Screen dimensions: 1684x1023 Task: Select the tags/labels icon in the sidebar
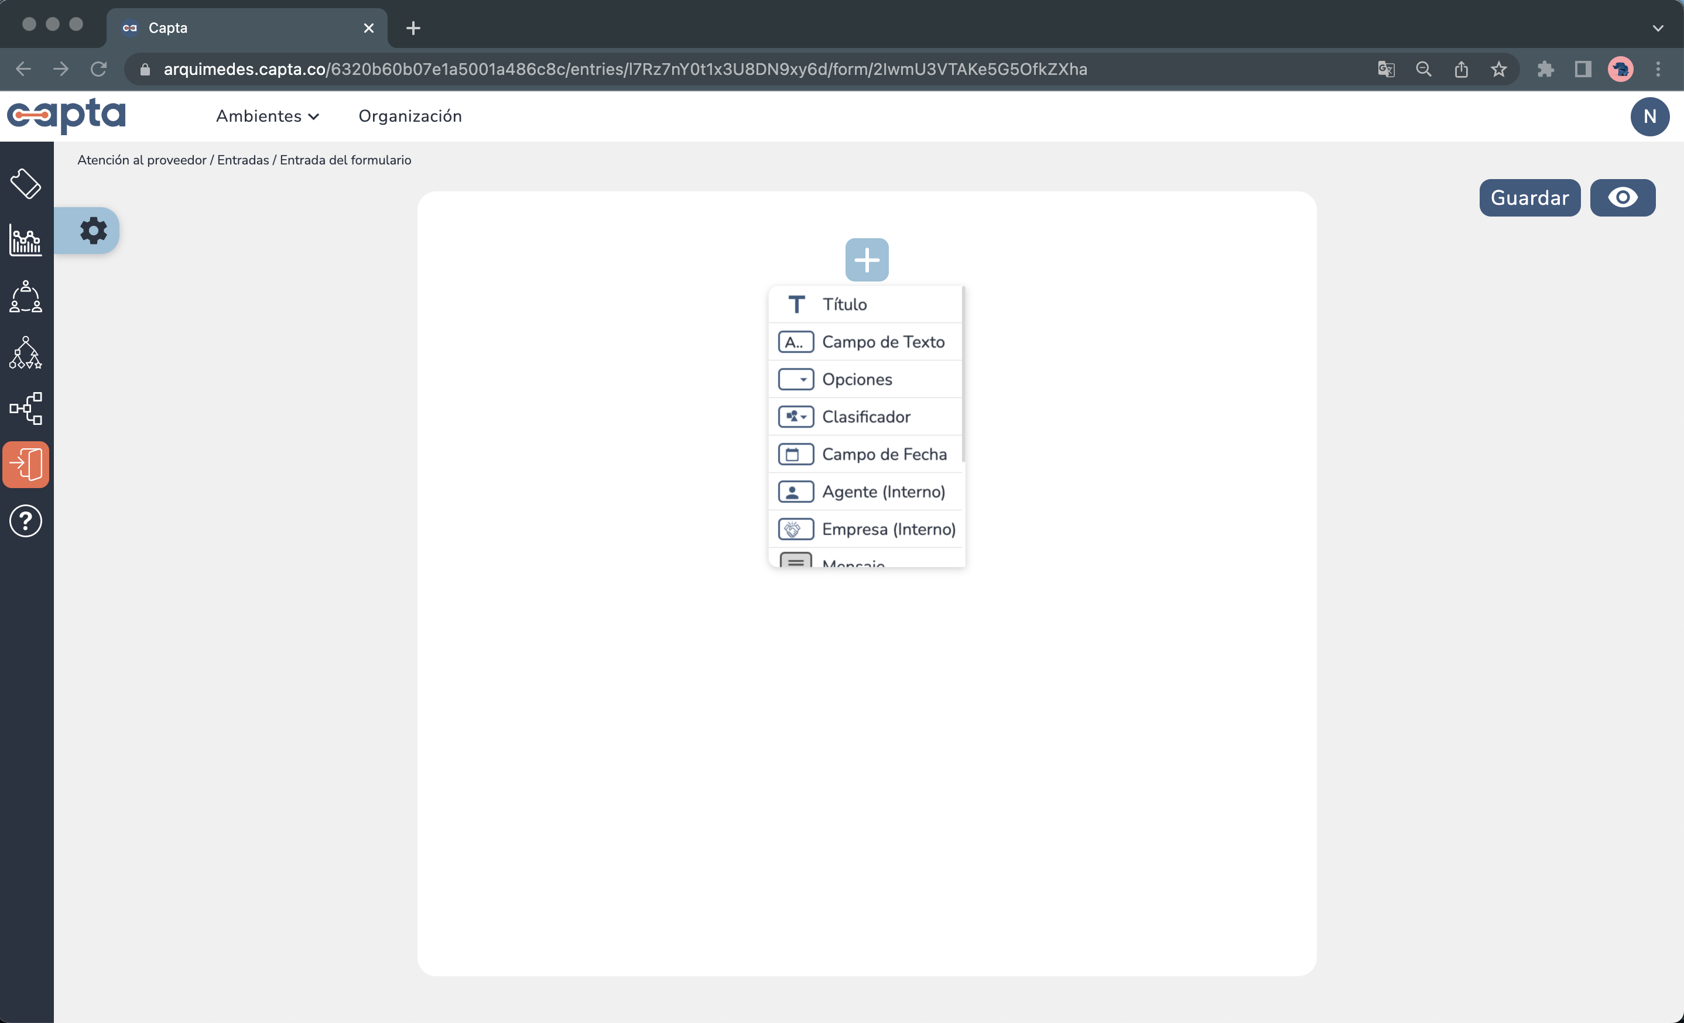(x=26, y=183)
